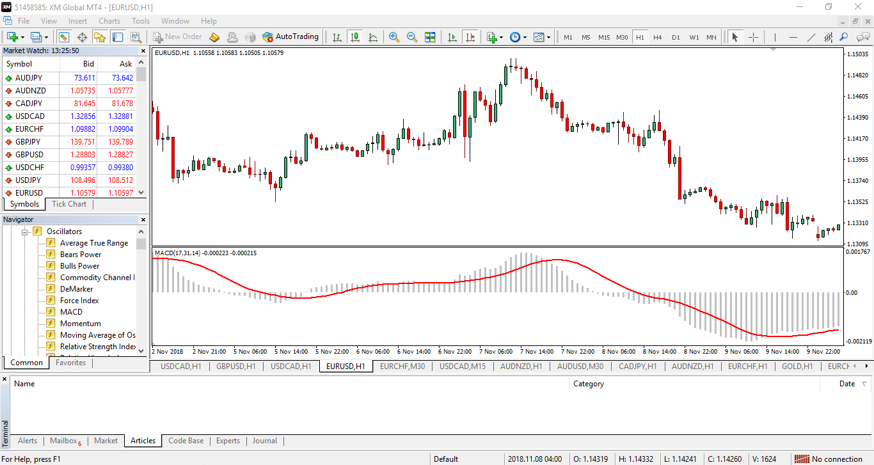The image size is (874, 465).
Task: Select the Cursor arrow tool
Action: (x=735, y=37)
